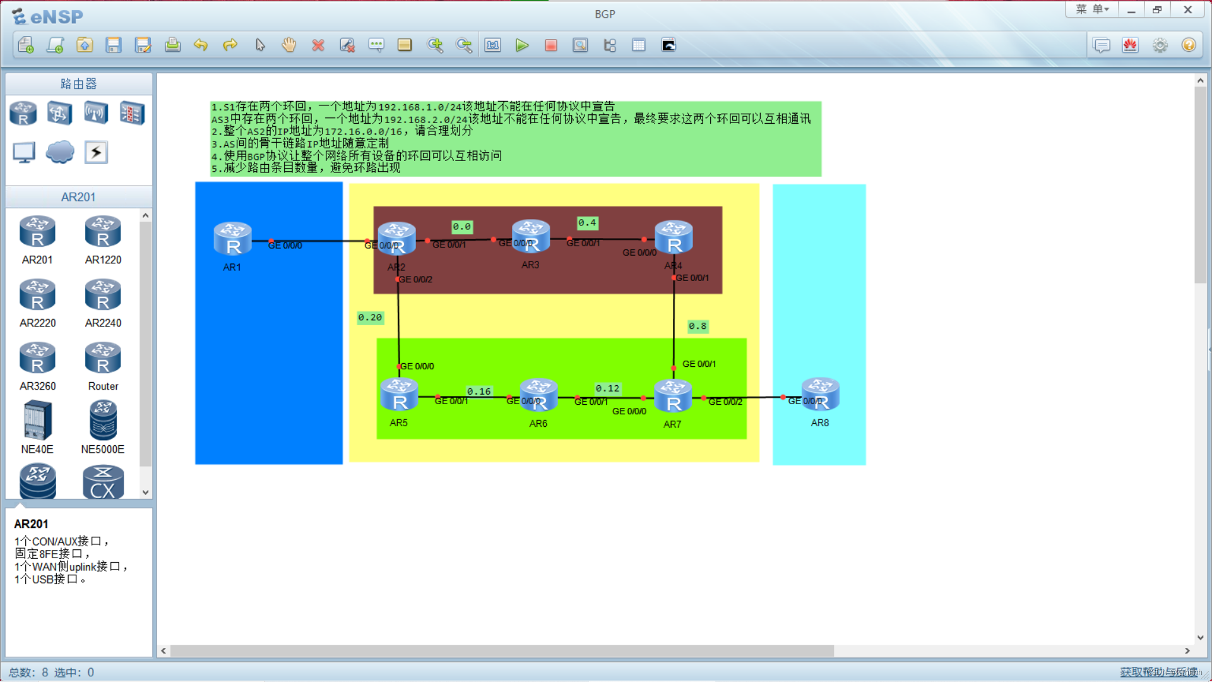Click the Zoom In magnifier icon
This screenshot has width=1212, height=682.
435,45
